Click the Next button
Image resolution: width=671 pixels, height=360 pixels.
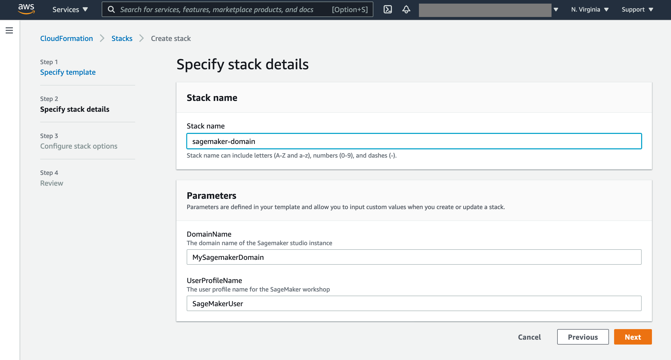[632, 337]
